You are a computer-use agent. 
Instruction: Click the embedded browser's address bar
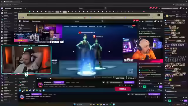[x=88, y=15]
